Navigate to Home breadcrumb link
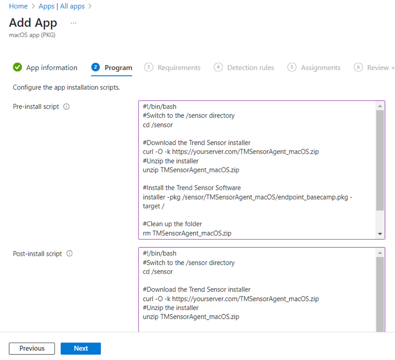The image size is (395, 360). [x=18, y=6]
